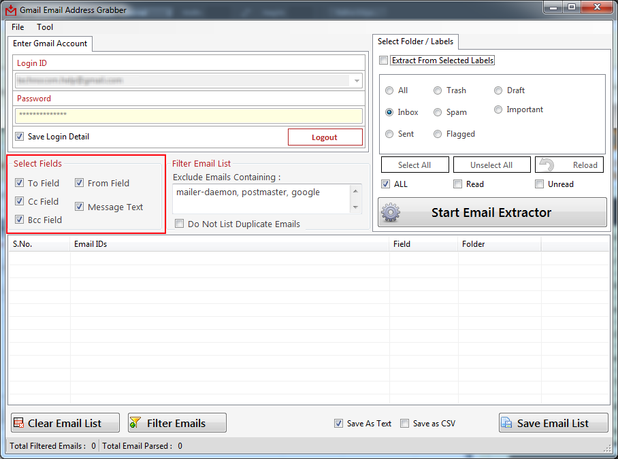Click the exclude list scroll up arrow
Viewport: 618px width, 459px height.
coord(355,191)
